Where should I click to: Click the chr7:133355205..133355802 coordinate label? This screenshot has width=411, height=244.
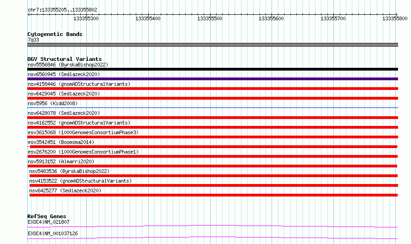tap(62, 10)
